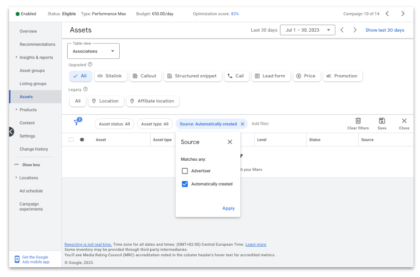This screenshot has width=420, height=277.
Task: Click the filter funnel icon with badge
Action: 77,122
